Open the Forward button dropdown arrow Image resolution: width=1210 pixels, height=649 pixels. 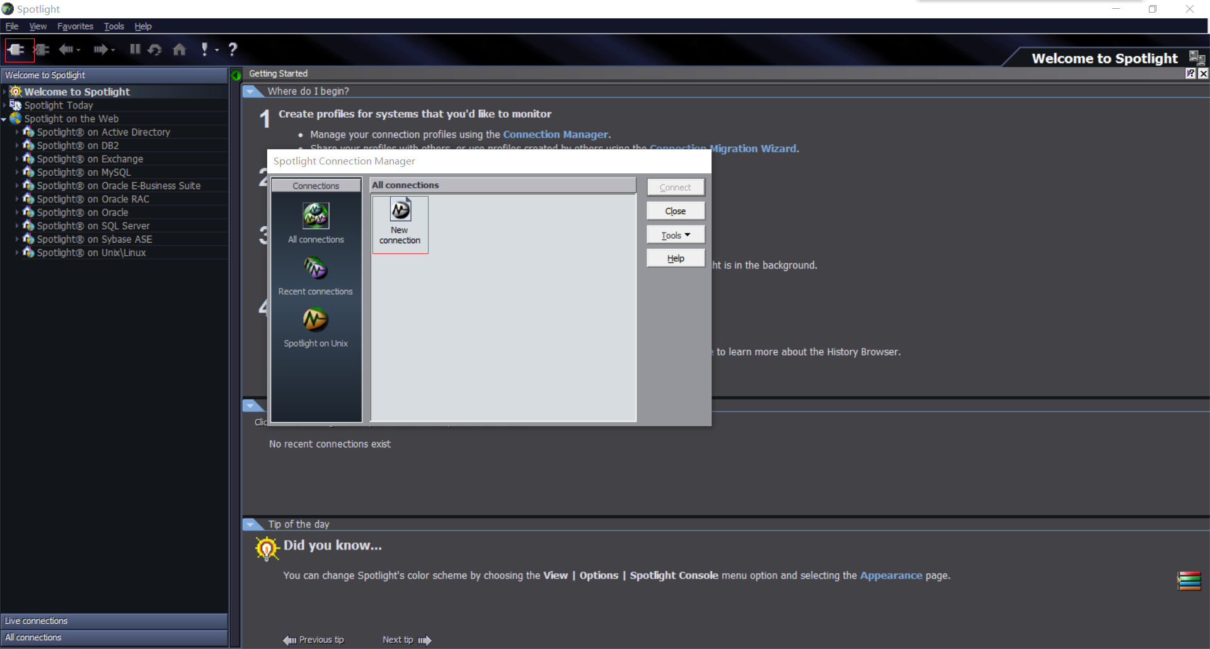pyautogui.click(x=113, y=50)
